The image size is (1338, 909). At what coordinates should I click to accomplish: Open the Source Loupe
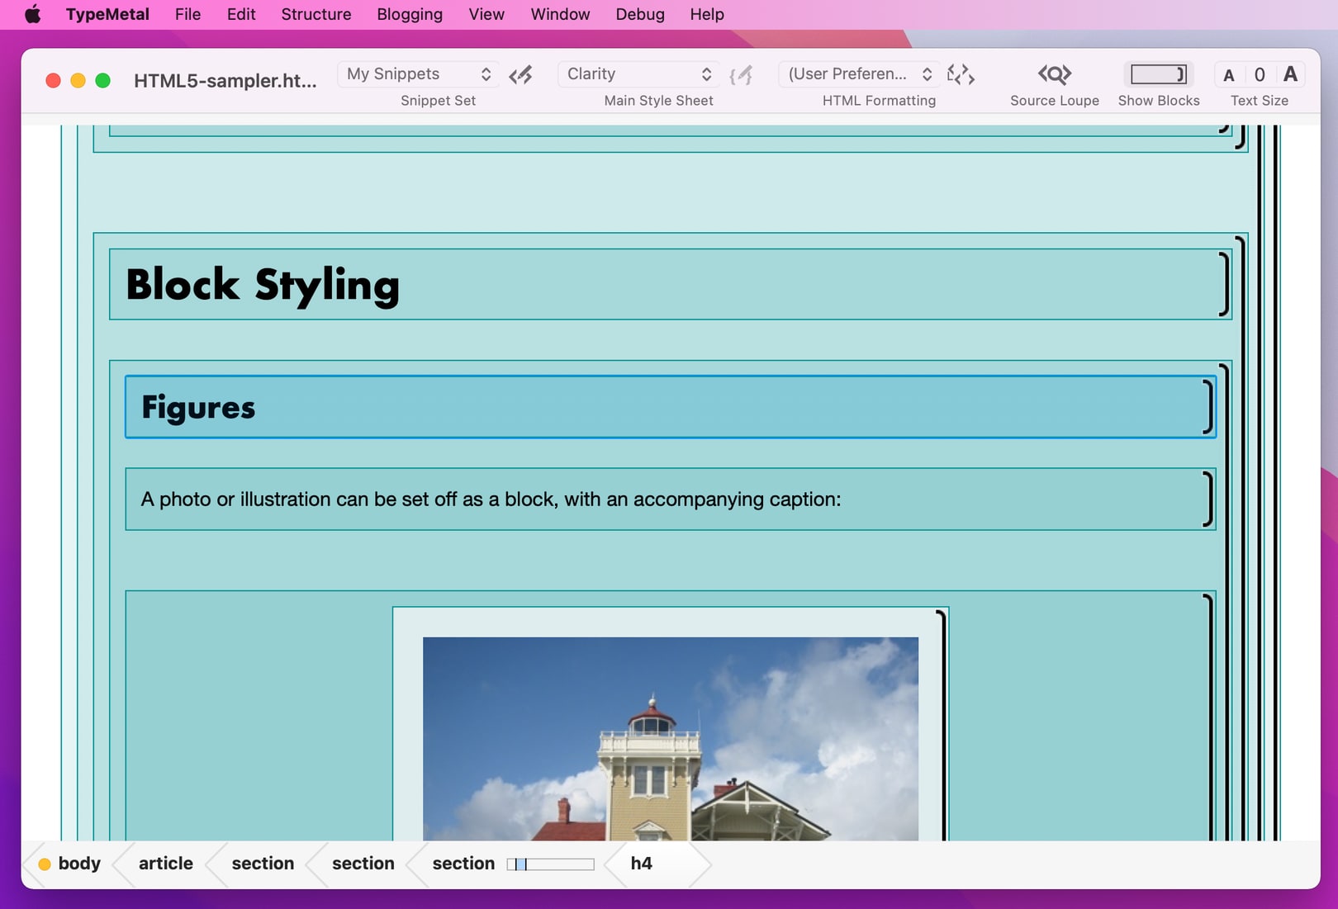tap(1055, 74)
